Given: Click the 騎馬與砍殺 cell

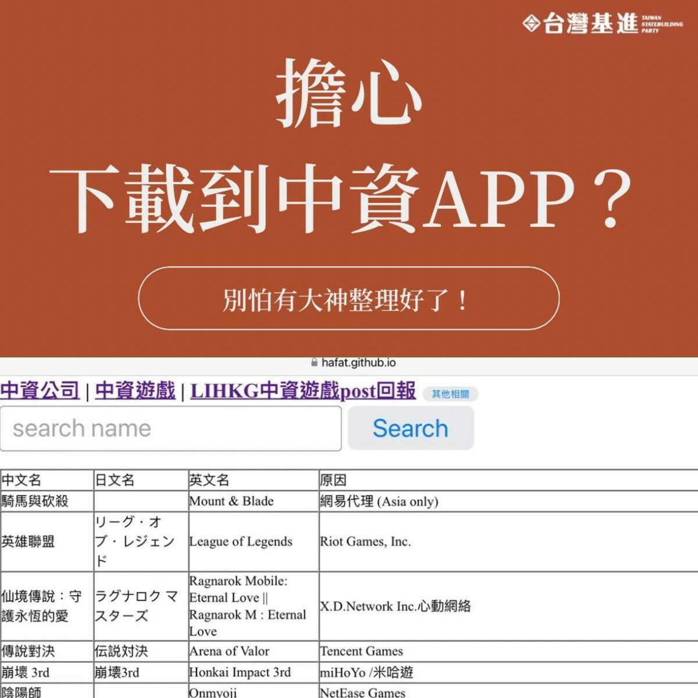Looking at the screenshot, I should [x=47, y=501].
